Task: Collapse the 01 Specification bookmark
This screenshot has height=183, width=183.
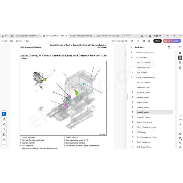Action: [131, 58]
